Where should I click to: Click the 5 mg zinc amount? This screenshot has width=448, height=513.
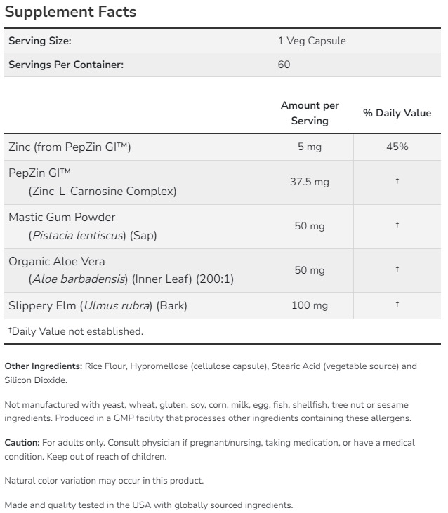(x=310, y=147)
